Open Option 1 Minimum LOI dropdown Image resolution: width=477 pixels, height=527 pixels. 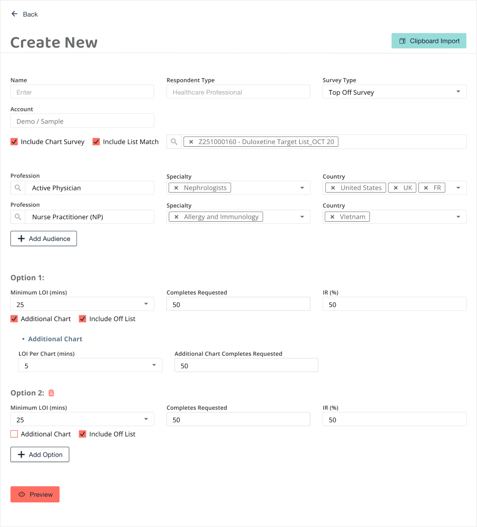tap(82, 304)
